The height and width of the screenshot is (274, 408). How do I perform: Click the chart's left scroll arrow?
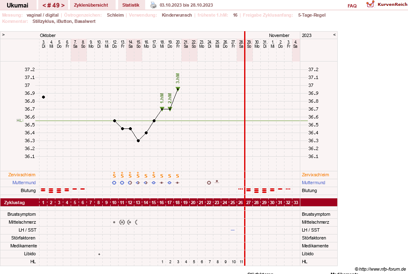coord(3,35)
